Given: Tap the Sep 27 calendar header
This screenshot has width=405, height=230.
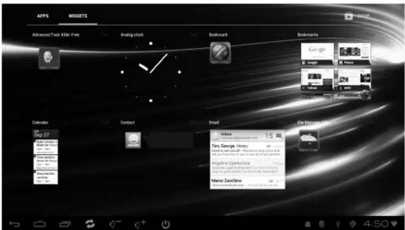Looking at the screenshot, I should pos(46,134).
